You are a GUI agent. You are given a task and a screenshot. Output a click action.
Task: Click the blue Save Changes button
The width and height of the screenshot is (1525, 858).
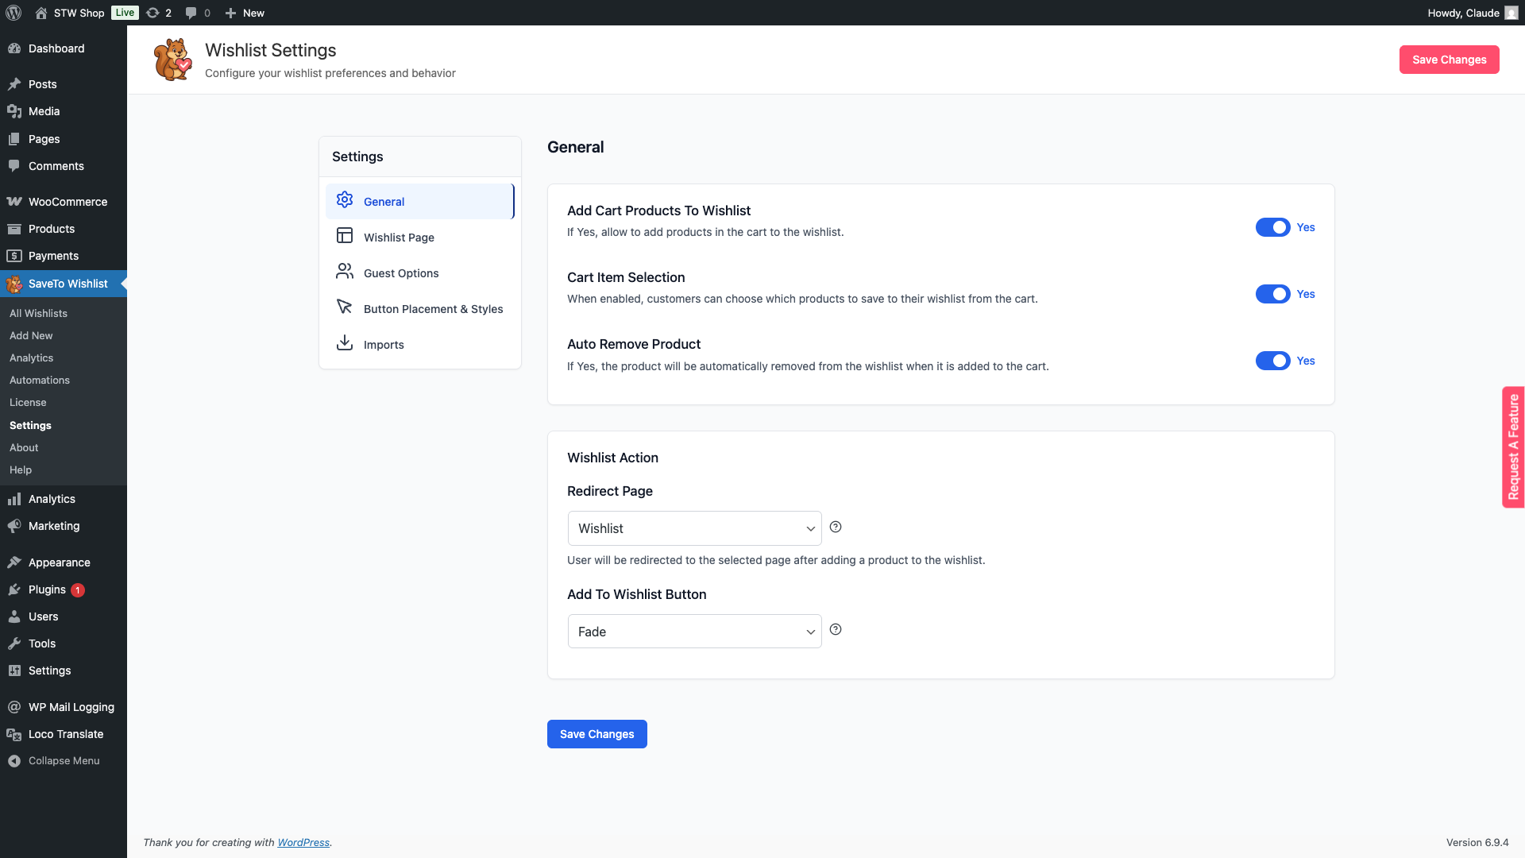tap(596, 734)
